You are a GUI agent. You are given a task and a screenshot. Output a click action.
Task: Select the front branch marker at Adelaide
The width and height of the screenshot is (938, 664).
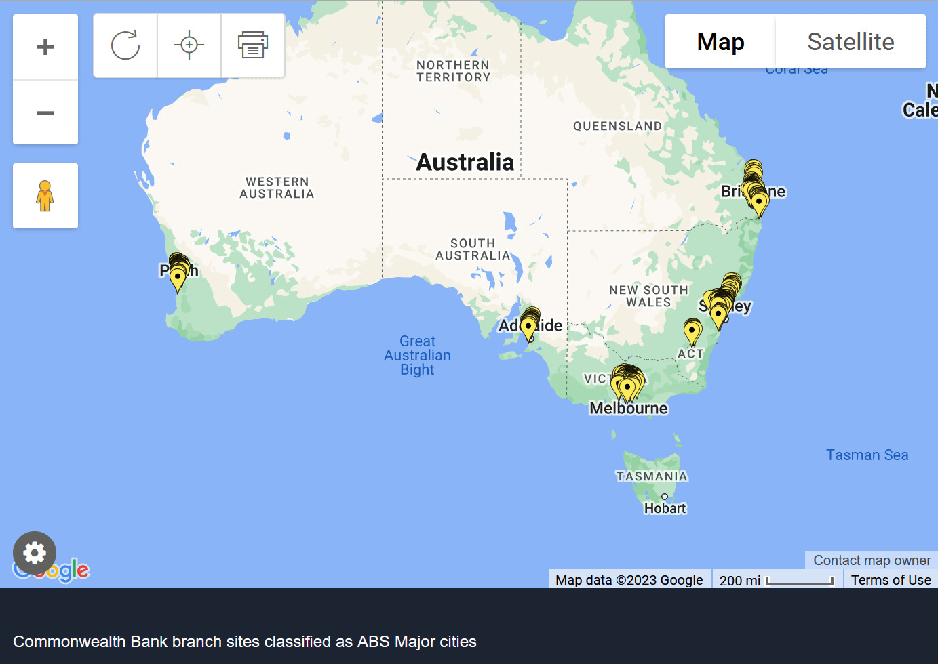click(x=528, y=329)
